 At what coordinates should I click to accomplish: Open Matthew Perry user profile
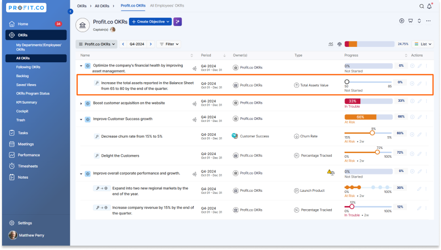point(27,235)
